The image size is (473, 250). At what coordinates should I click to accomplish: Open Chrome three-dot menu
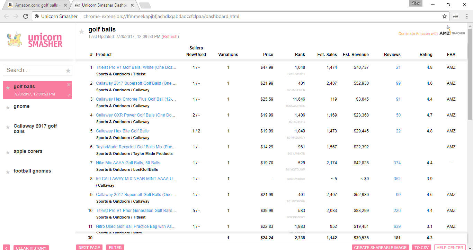coord(466,16)
